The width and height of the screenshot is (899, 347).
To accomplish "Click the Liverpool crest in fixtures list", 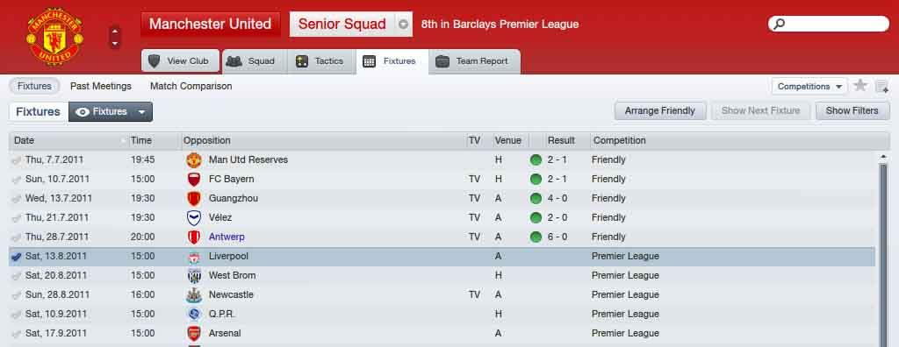I will tap(194, 257).
